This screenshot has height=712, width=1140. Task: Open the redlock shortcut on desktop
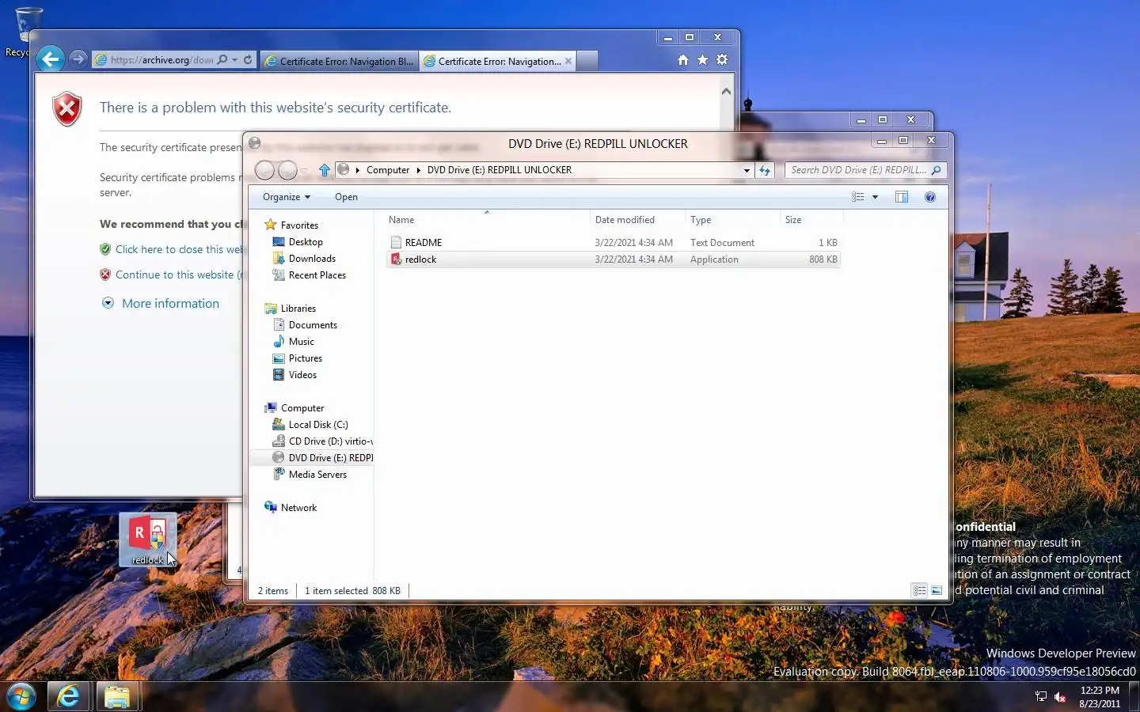(x=148, y=540)
